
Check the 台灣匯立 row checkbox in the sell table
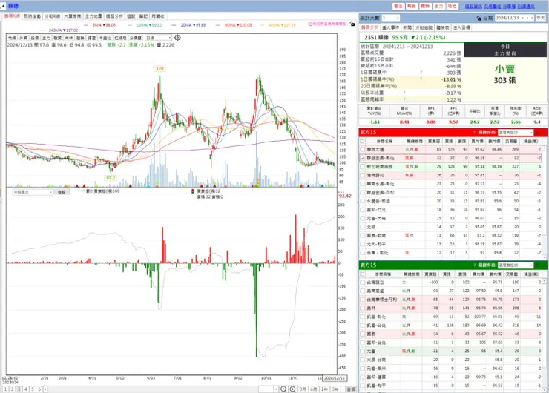363,282
